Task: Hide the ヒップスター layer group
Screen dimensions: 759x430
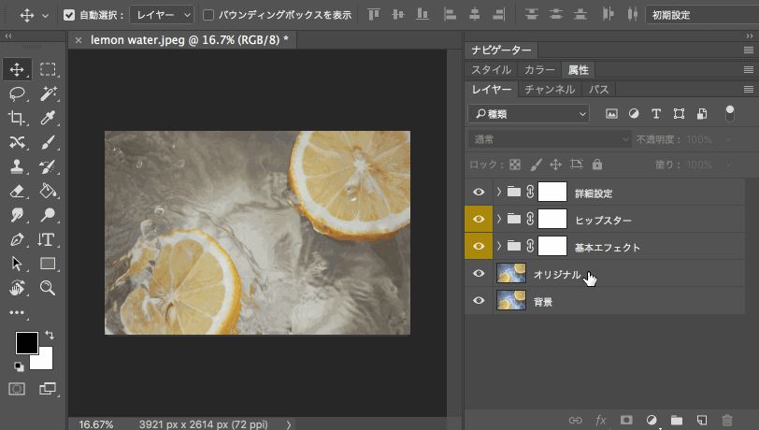Action: pyautogui.click(x=479, y=220)
